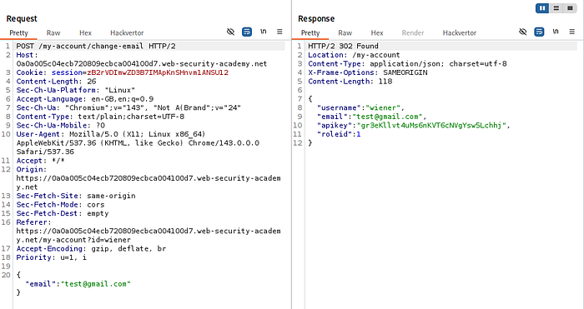Click the Content-Length: 26 header
584x309 pixels.
coord(56,82)
